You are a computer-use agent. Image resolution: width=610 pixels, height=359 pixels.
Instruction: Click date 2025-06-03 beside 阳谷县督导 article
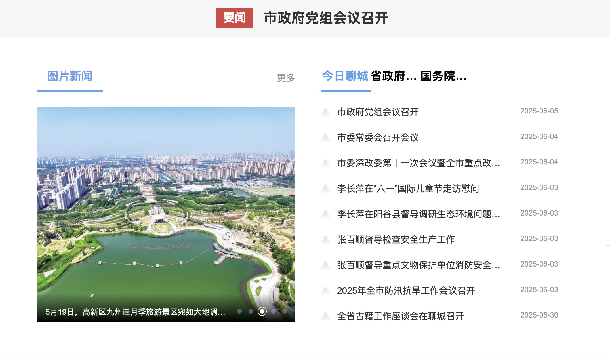pyautogui.click(x=539, y=213)
